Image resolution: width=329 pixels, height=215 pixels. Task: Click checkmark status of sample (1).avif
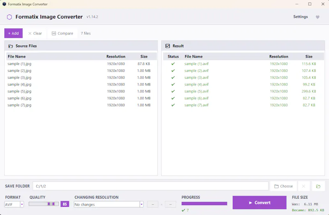(x=173, y=64)
